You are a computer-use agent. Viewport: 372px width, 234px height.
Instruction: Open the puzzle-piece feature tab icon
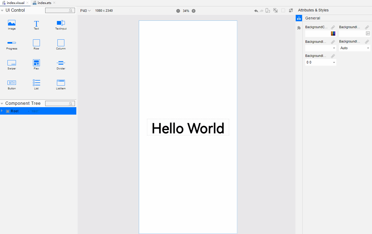(x=299, y=28)
